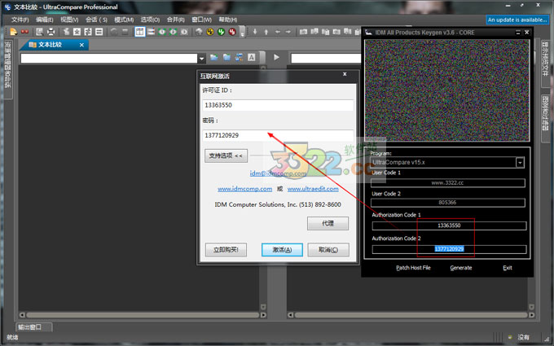Go to next difference down arrow
Viewport: 554px width, 346px height.
255,32
